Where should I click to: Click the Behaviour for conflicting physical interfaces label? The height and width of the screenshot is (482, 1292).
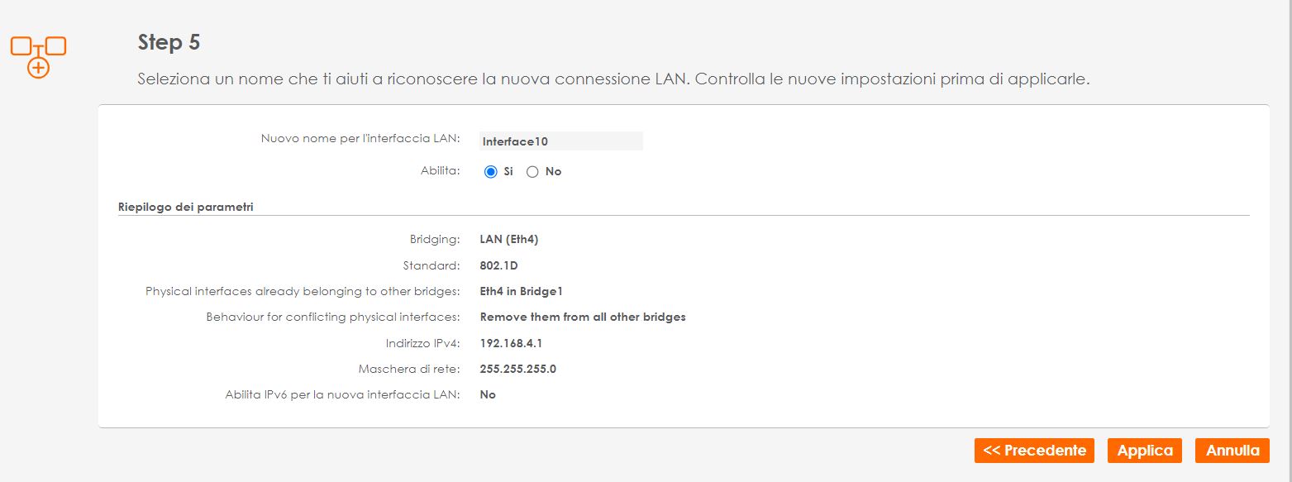[333, 317]
